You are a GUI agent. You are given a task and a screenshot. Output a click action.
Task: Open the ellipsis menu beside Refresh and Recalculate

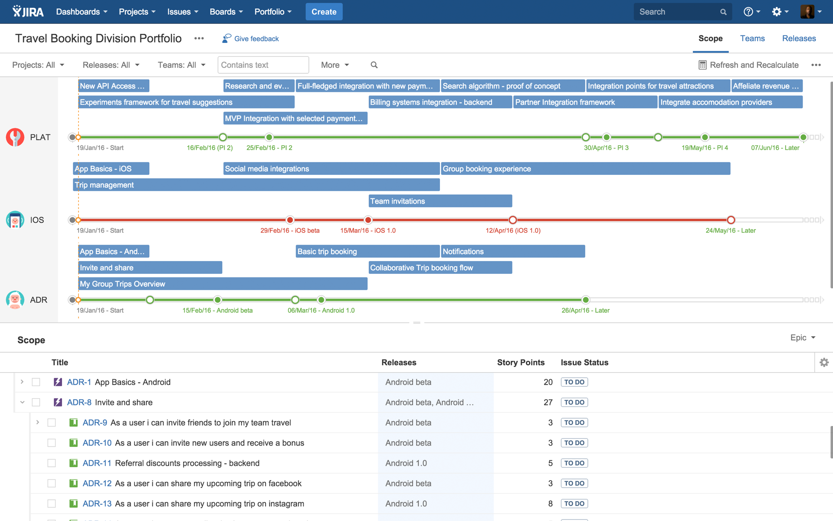coord(816,65)
